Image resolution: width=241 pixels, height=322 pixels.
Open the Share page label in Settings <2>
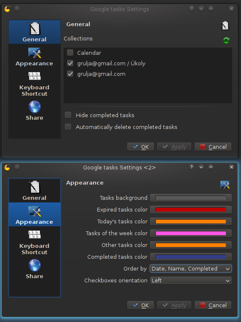tap(35, 276)
